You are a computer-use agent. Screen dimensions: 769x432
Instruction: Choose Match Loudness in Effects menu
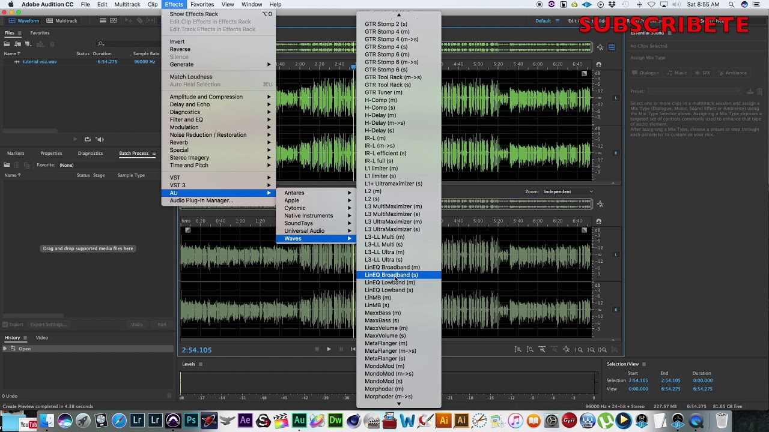pyautogui.click(x=218, y=77)
